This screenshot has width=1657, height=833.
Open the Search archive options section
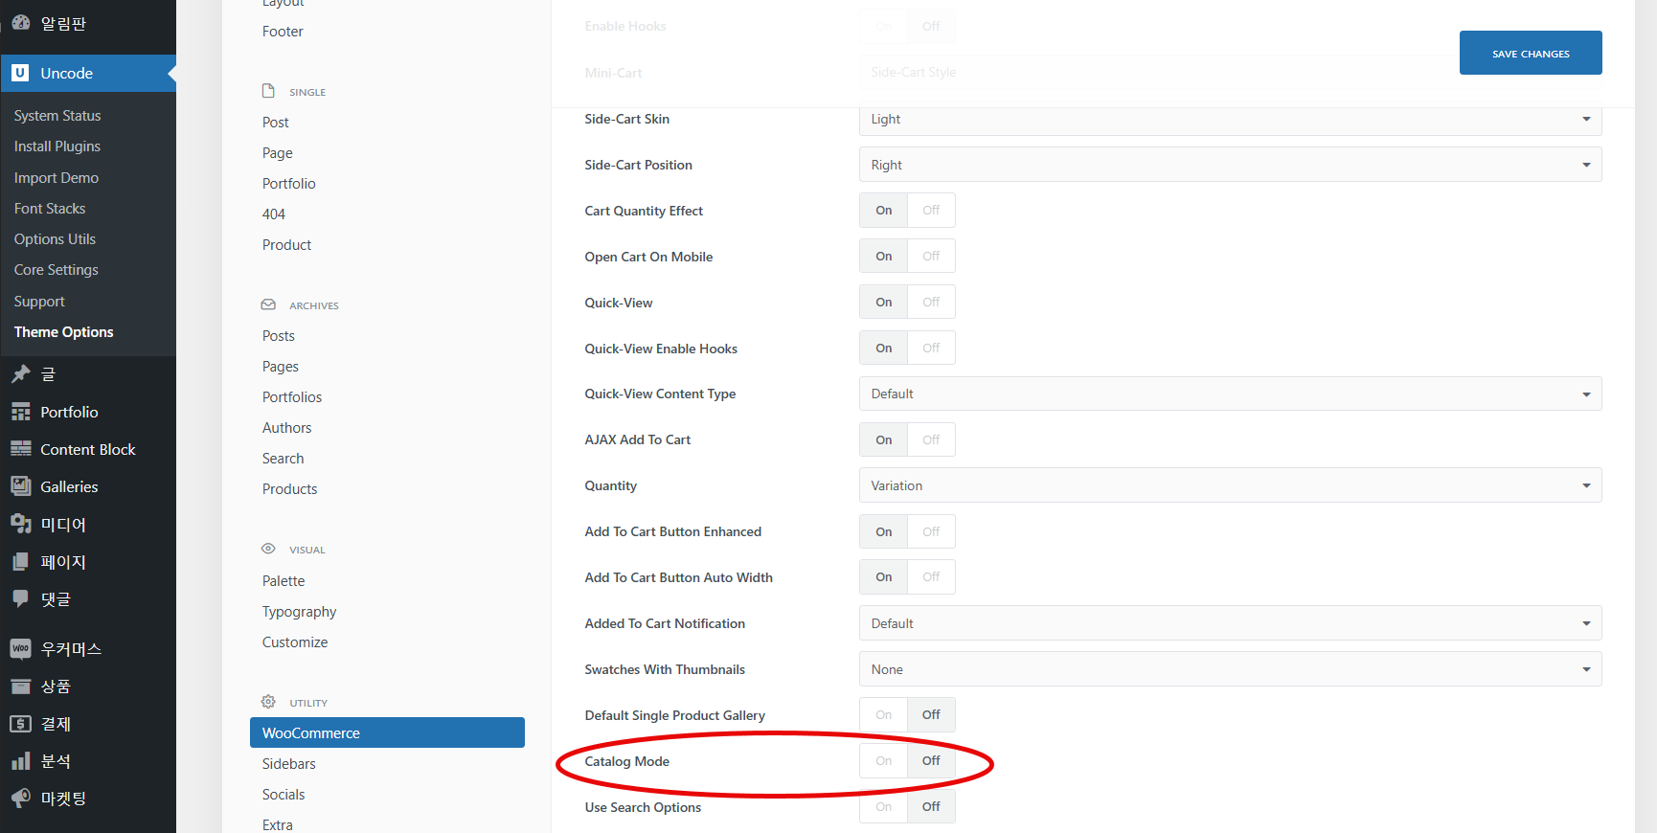(x=284, y=459)
